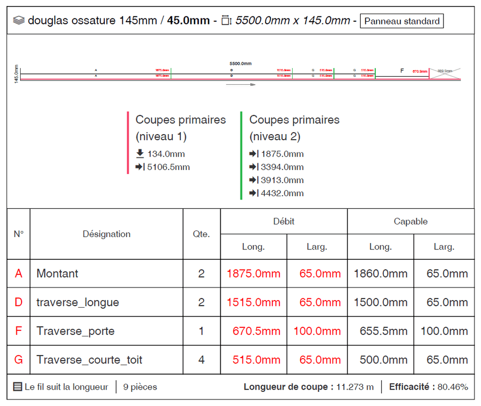Viewport: 481px width, 406px height.
Task: Click the red part letter A
Action: (x=18, y=273)
